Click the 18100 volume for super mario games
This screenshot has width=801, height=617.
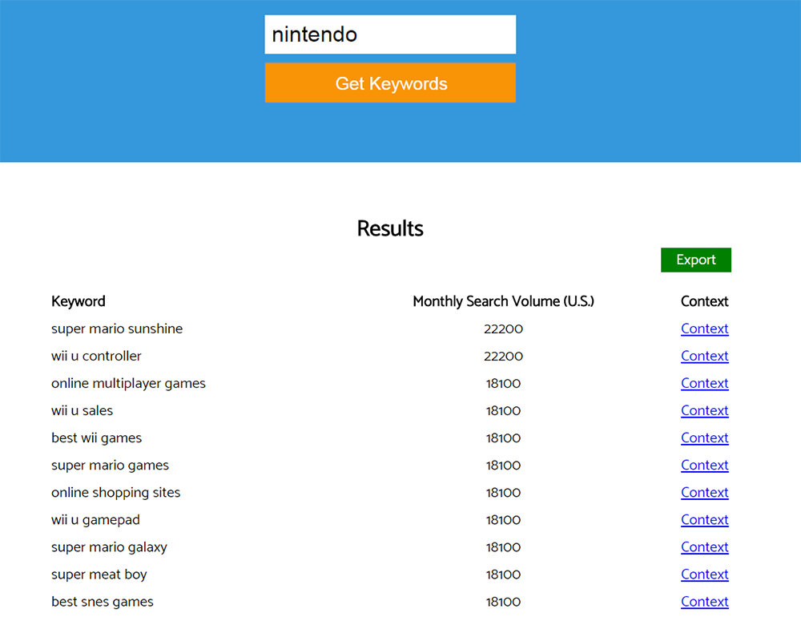503,466
